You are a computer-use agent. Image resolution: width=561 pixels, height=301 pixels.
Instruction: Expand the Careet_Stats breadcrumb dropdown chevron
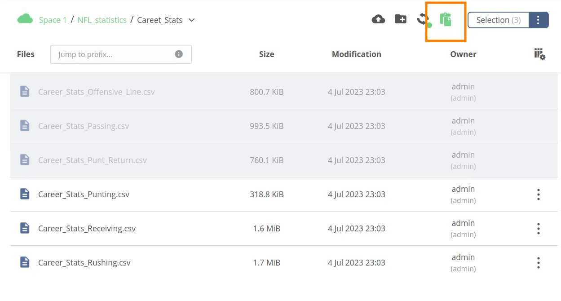[x=192, y=20]
